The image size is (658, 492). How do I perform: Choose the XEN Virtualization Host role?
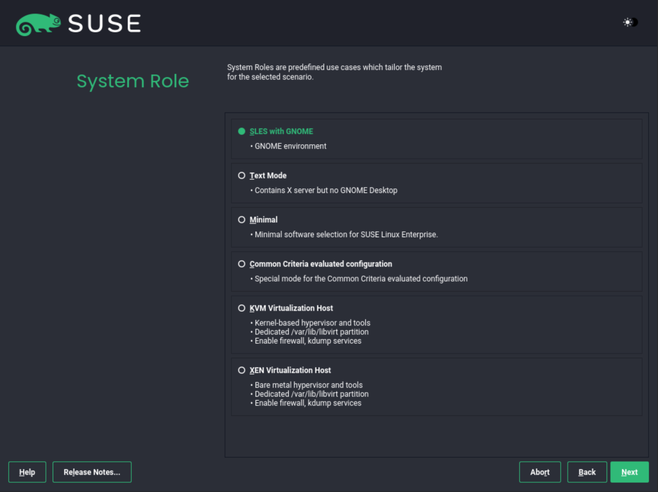click(242, 370)
